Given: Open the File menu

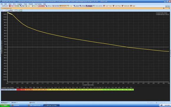Looking at the screenshot, I should coord(2,4).
